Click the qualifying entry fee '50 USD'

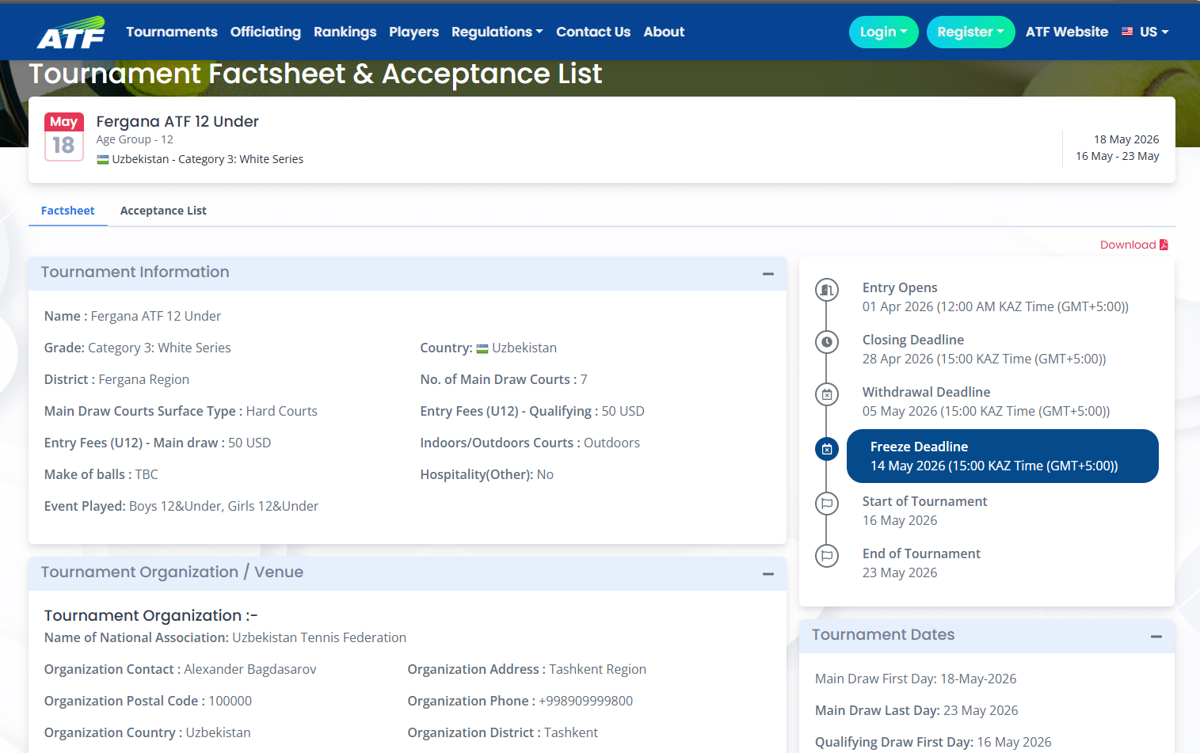click(x=623, y=411)
